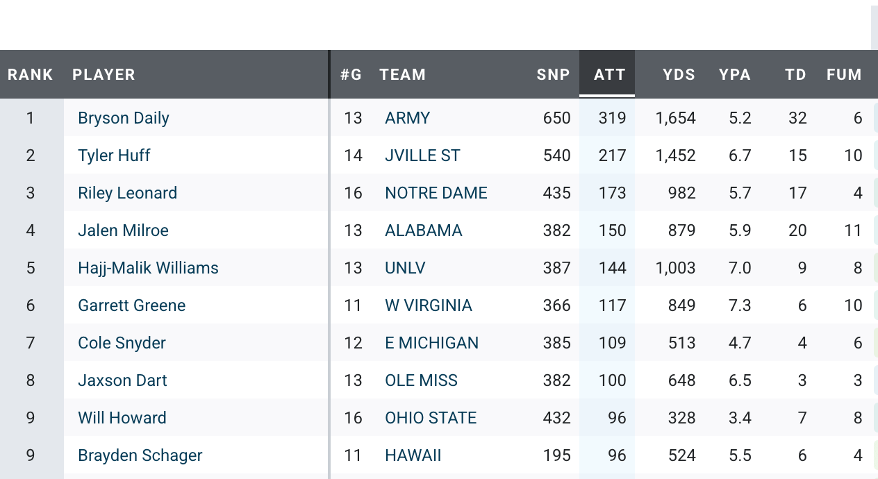The image size is (878, 479).
Task: Sort by YDS column header
Action: [x=679, y=74]
